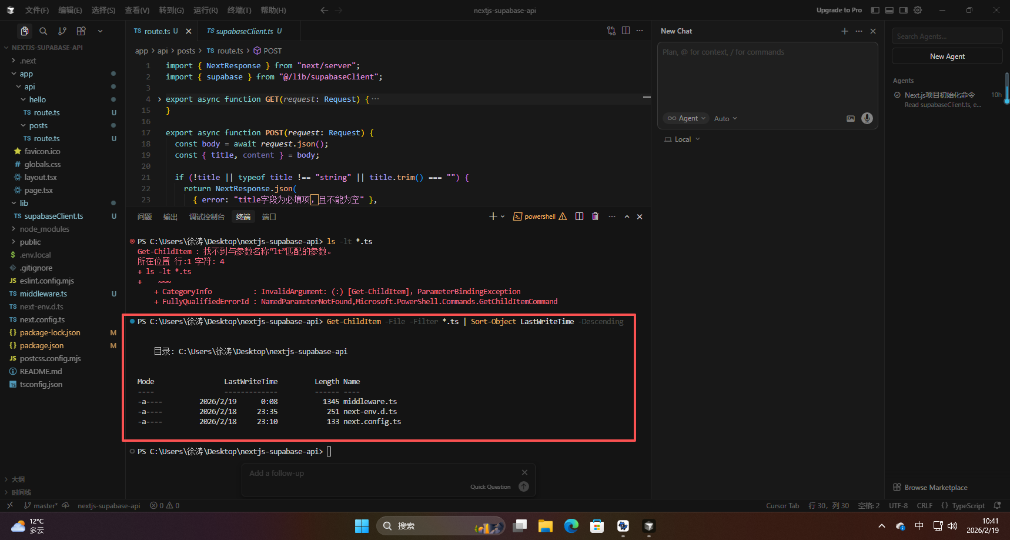Collapse the api folder
The image size is (1010, 540).
click(18, 87)
